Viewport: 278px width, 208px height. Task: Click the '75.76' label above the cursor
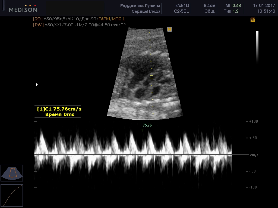pyautogui.click(x=147, y=125)
